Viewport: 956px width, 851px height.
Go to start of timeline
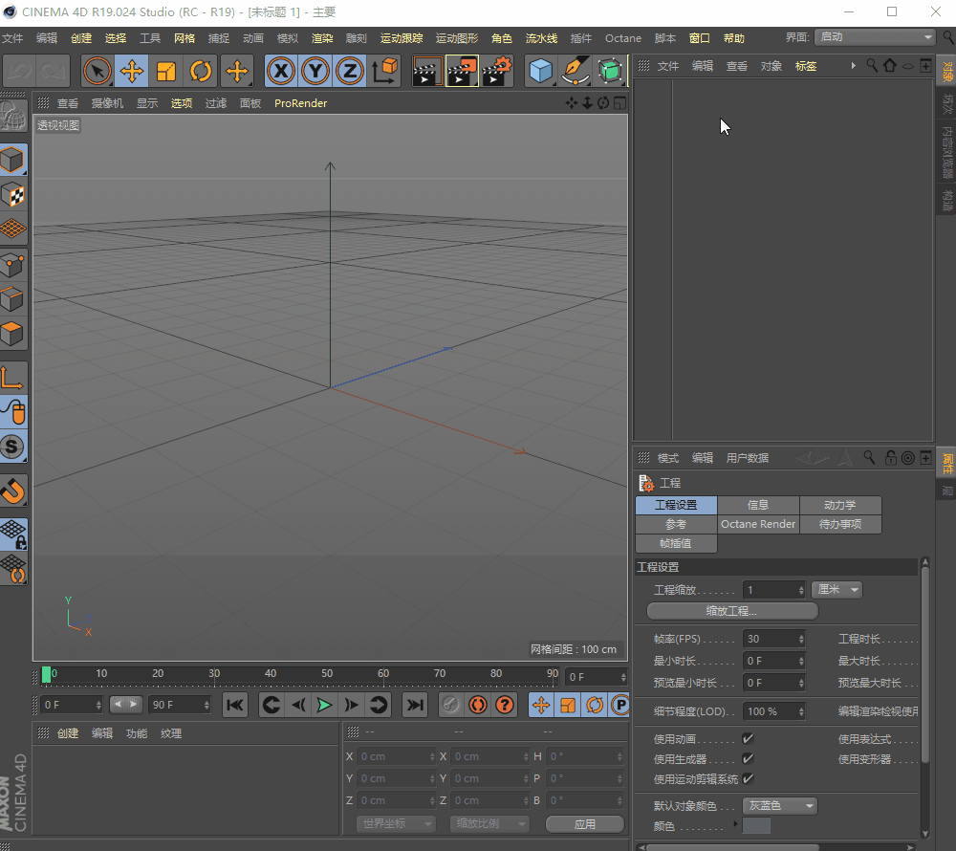pos(235,706)
